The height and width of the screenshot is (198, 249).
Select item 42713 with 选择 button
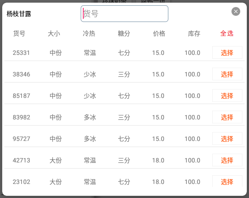227,160
